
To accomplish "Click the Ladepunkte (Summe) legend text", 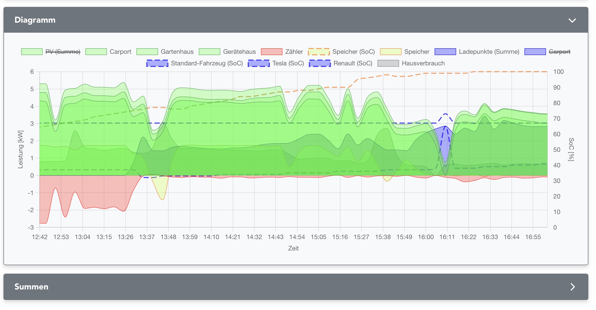I will (x=489, y=52).
